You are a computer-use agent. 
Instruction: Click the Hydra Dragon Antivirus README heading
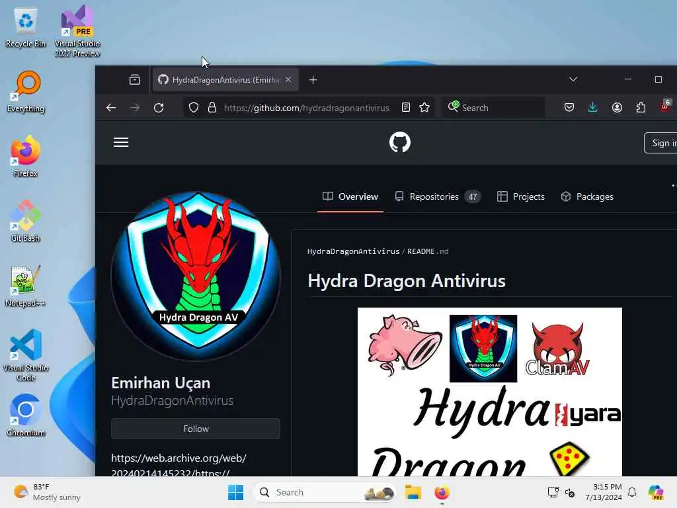[x=407, y=280]
